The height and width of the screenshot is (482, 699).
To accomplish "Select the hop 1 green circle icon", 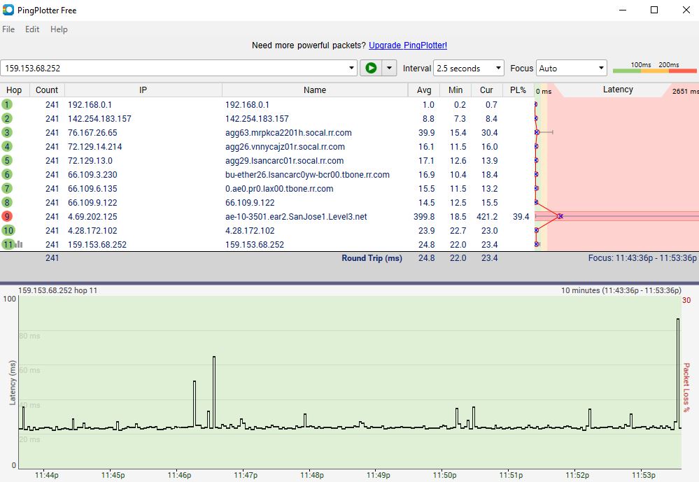I will point(7,104).
